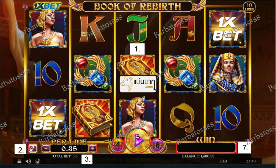
Task: Increase the per line bet with plus
Action: 92,149
